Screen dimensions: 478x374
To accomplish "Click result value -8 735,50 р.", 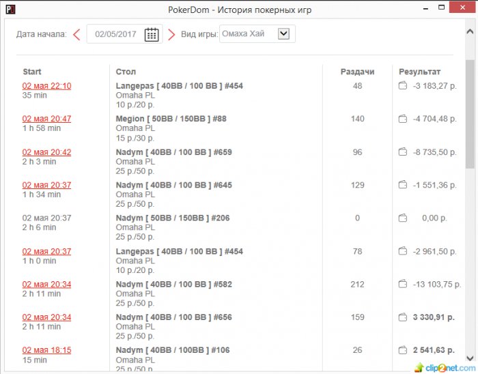I will pos(435,152).
